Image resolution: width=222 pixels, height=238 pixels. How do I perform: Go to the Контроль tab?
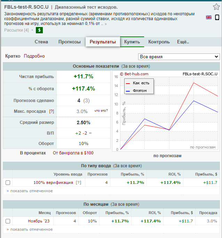tap(159, 42)
